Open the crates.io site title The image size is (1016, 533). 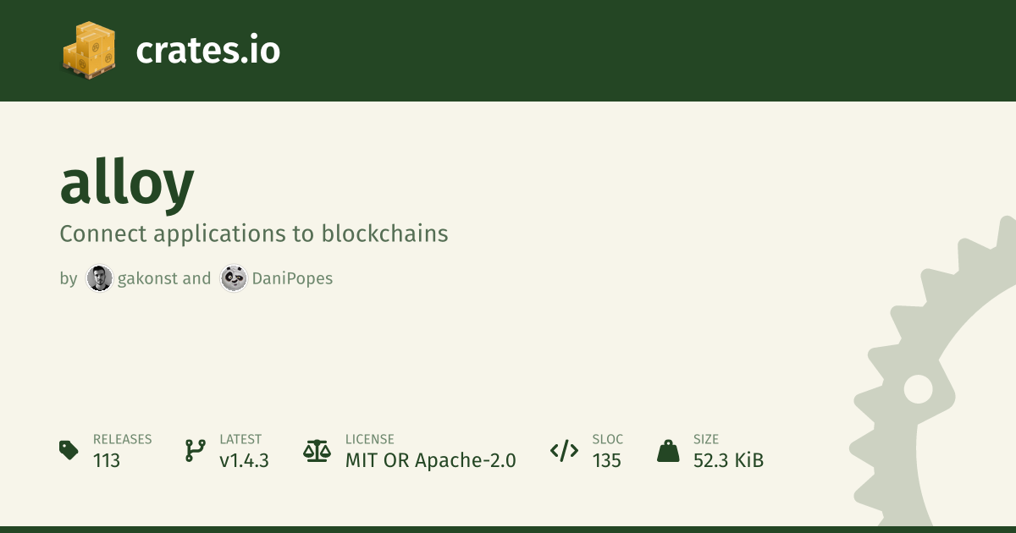click(207, 51)
